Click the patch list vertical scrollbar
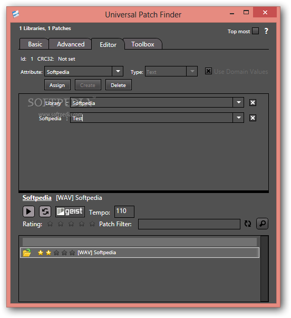 [x=265, y=268]
